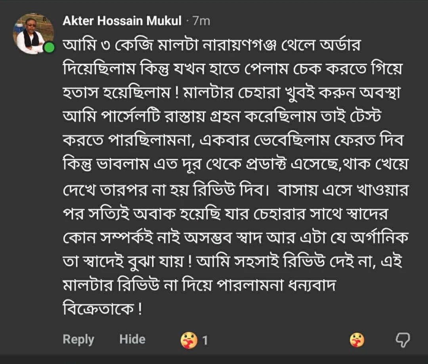Image resolution: width=428 pixels, height=364 pixels.
Task: React using the emoji button at right
Action: click(357, 340)
